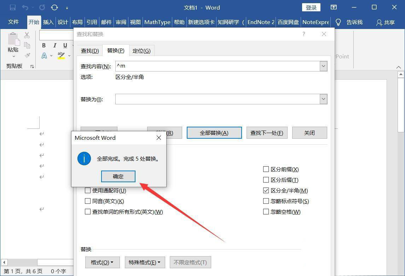Click inside the 替换为 input field
Screen dimensions: 405x276
coord(212,99)
